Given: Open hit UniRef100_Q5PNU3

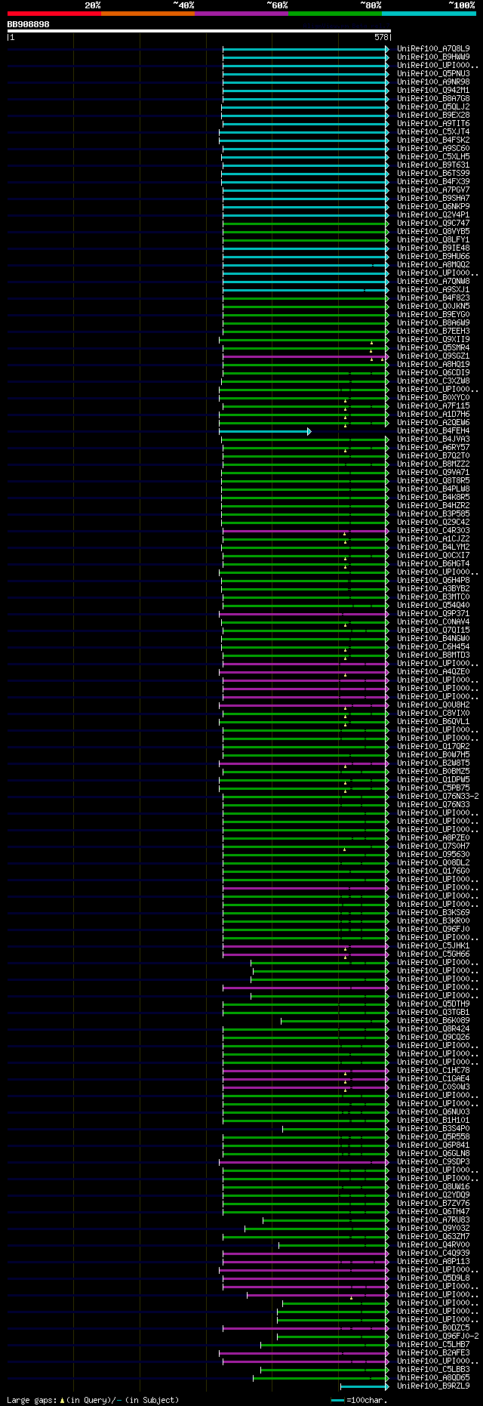Looking at the screenshot, I should 433,73.
